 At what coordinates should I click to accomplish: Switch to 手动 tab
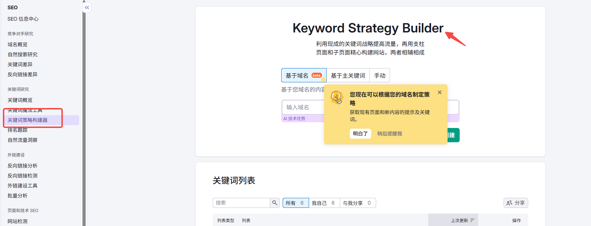tap(380, 75)
